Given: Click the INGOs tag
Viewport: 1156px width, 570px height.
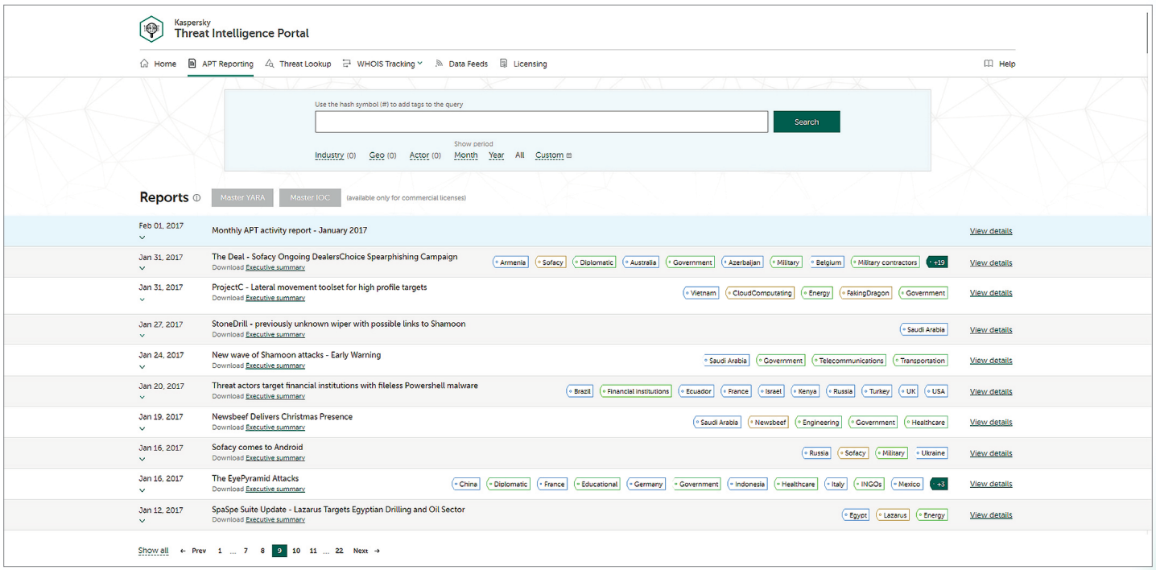Looking at the screenshot, I should click(869, 484).
